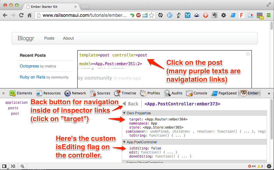Open the Console tab
The height and width of the screenshot is (170, 274).
point(197,93)
